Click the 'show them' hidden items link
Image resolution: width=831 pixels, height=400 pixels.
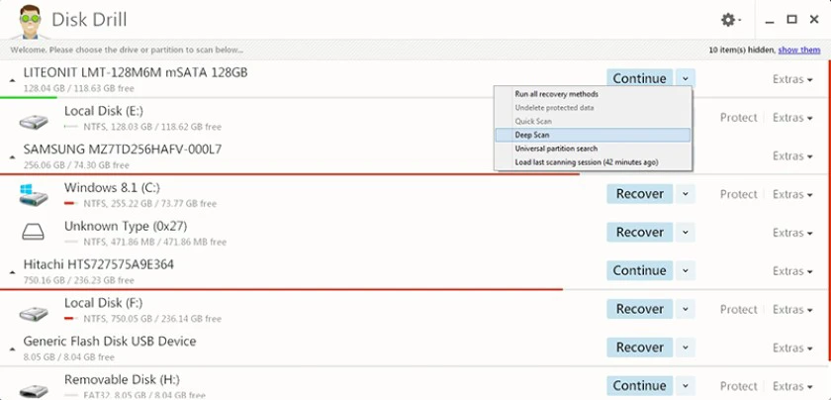coord(799,50)
